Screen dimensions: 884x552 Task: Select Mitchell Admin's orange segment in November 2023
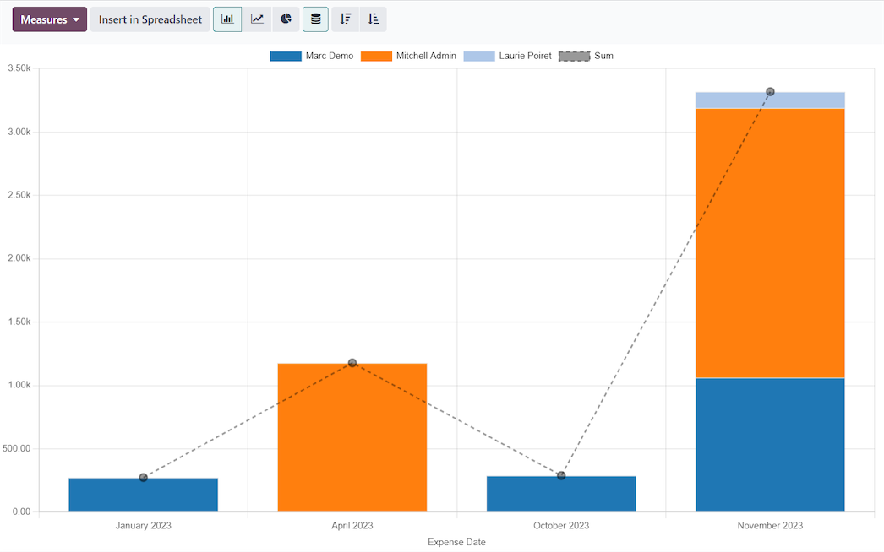point(770,243)
